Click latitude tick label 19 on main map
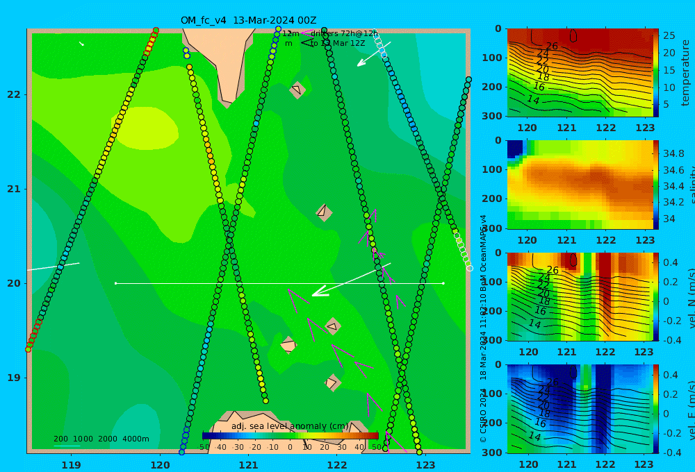695x472 pixels. pos(14,378)
